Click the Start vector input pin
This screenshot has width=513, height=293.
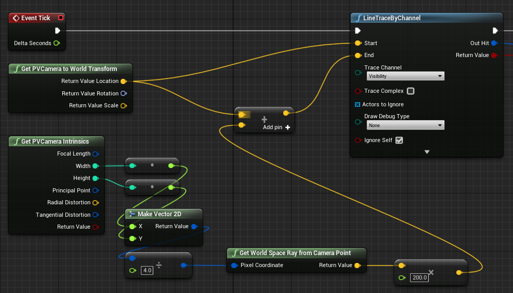coord(358,43)
